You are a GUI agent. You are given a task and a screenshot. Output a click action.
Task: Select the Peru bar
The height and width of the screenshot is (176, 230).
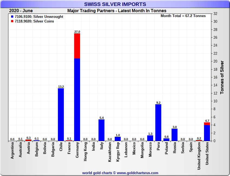[158, 122]
